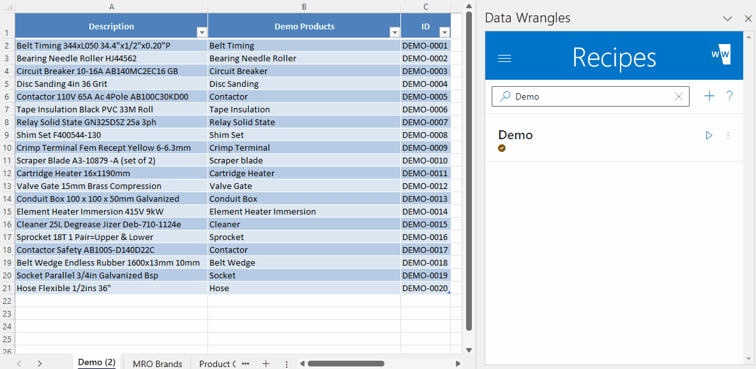Click the search magnifier icon
Image resolution: width=756 pixels, height=369 pixels.
[505, 96]
